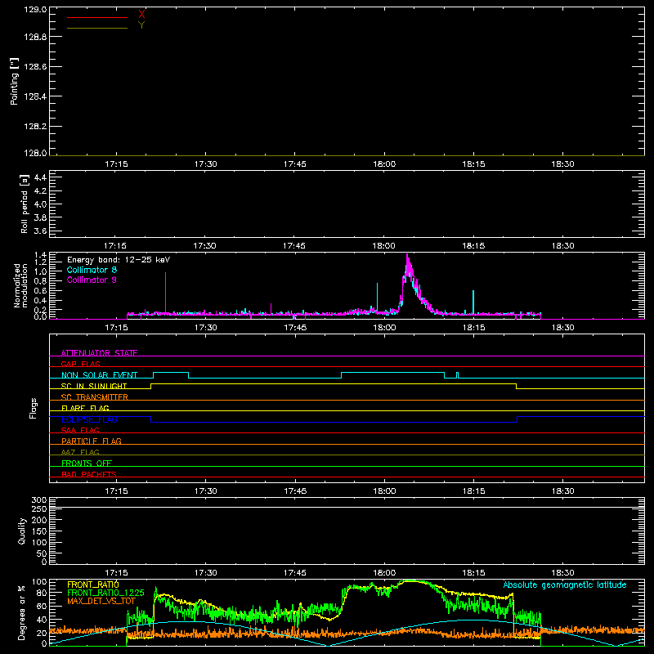Click the 3.6 tick label on Roll period axis
This screenshot has width=654, height=654.
coord(40,231)
